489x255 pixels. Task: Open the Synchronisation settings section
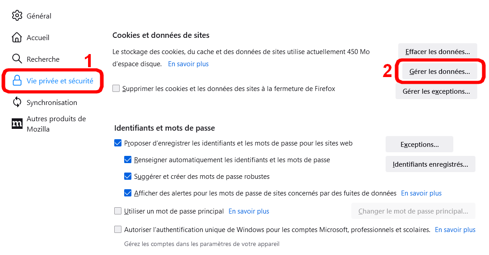pyautogui.click(x=51, y=102)
